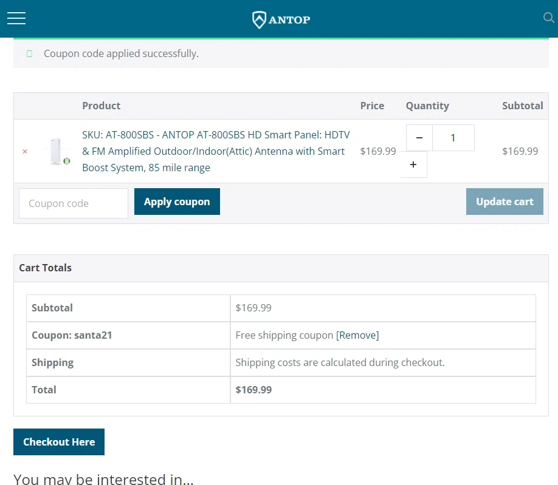Select the 'Coupon: santa21' label

(x=72, y=335)
